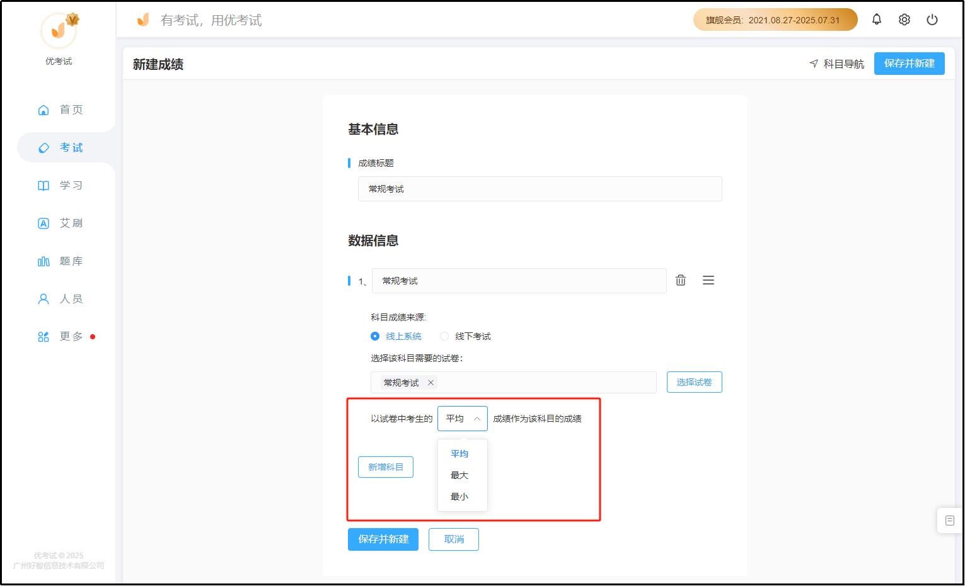The width and height of the screenshot is (965, 586).
Task: Choose 最小 from the dropdown list
Action: click(x=459, y=496)
